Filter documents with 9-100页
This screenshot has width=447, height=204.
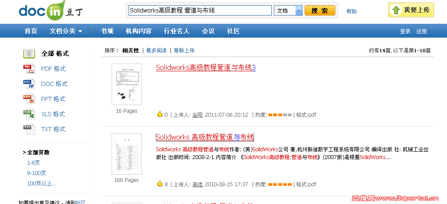[36, 173]
